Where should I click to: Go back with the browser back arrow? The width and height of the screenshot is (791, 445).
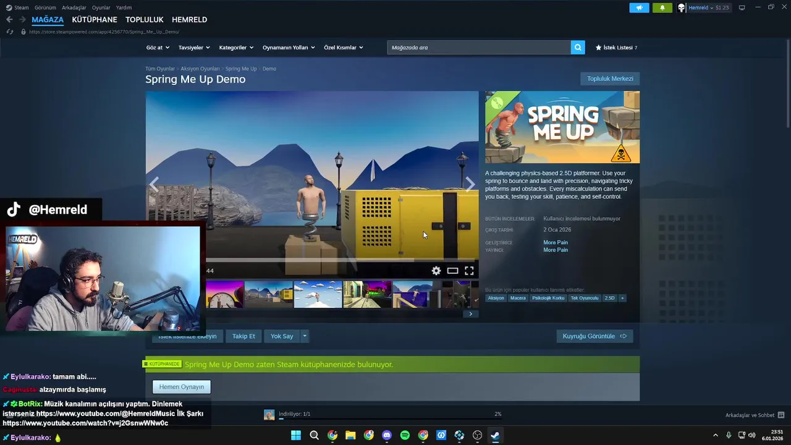(9, 20)
